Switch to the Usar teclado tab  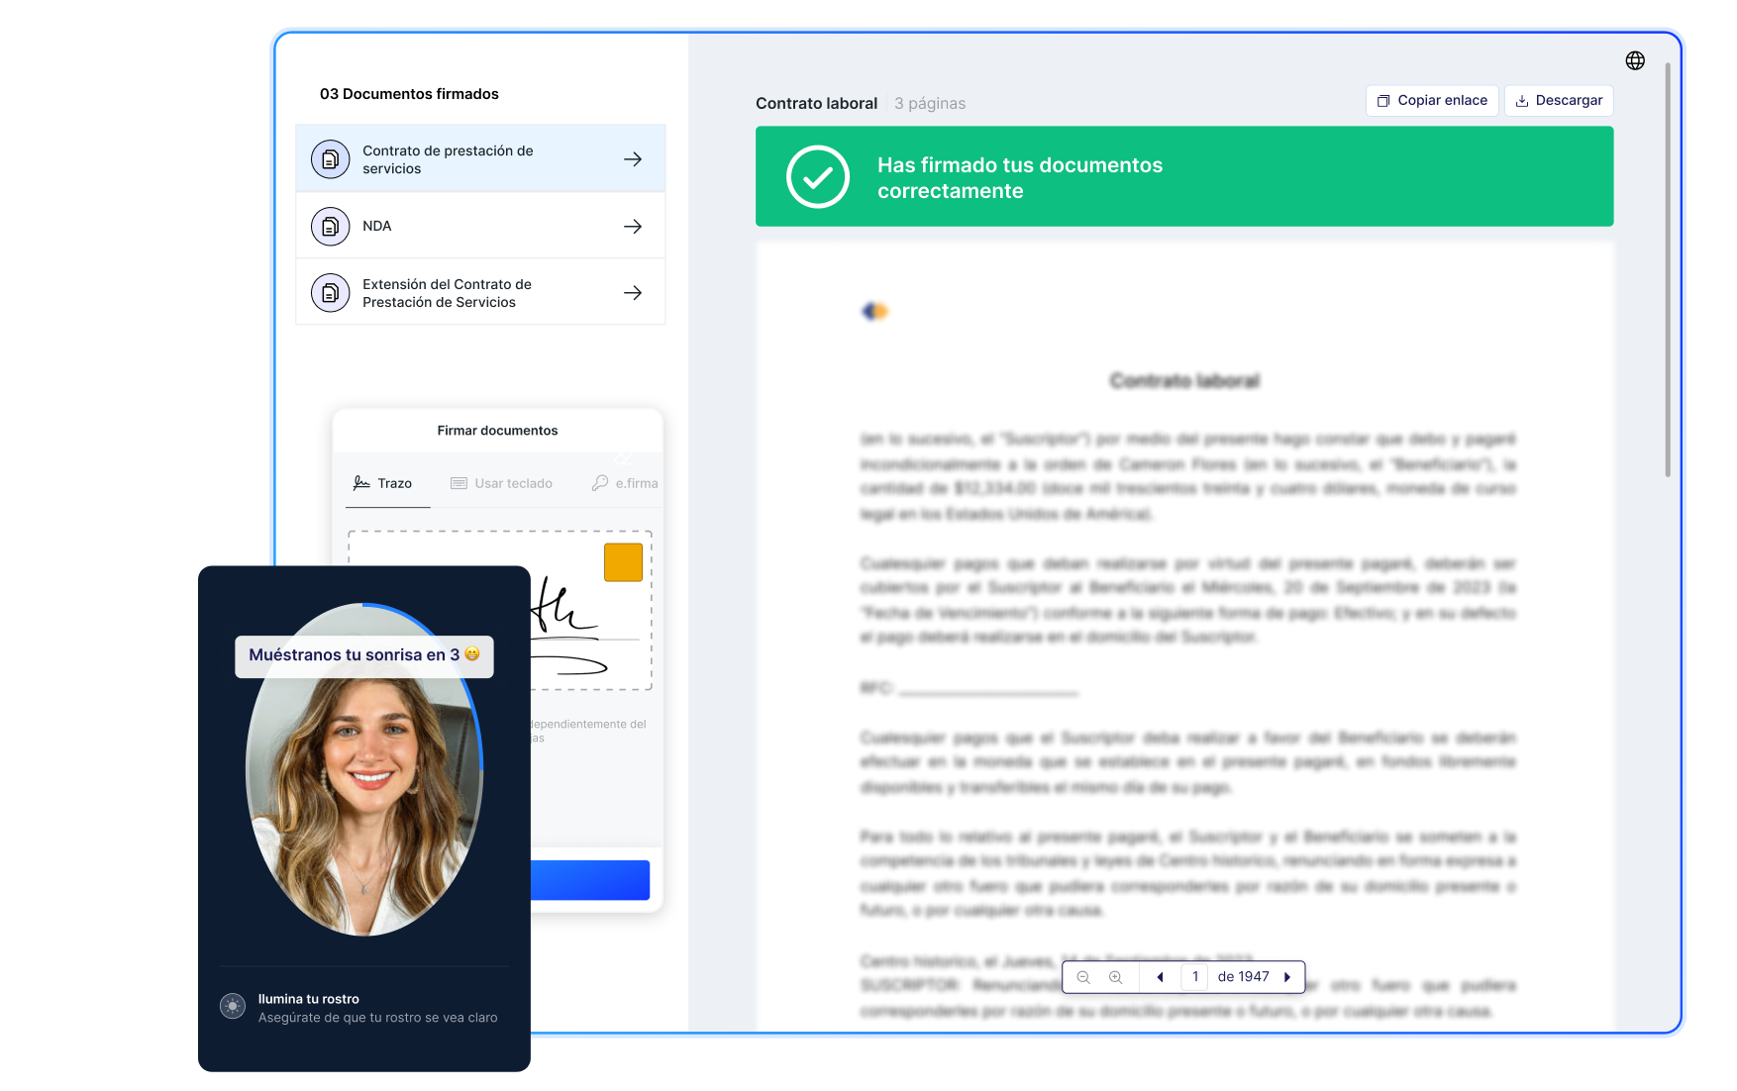(x=502, y=483)
